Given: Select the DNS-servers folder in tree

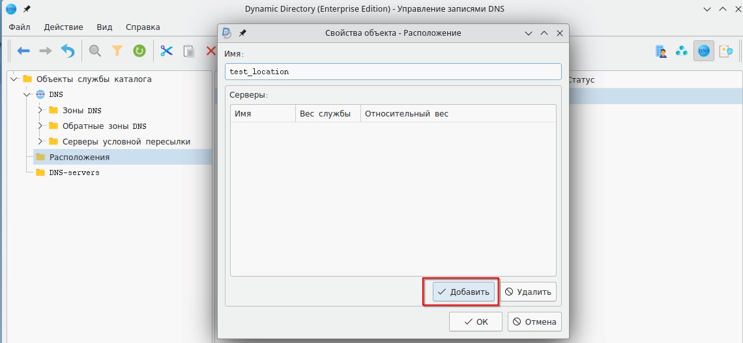Looking at the screenshot, I should tap(74, 172).
